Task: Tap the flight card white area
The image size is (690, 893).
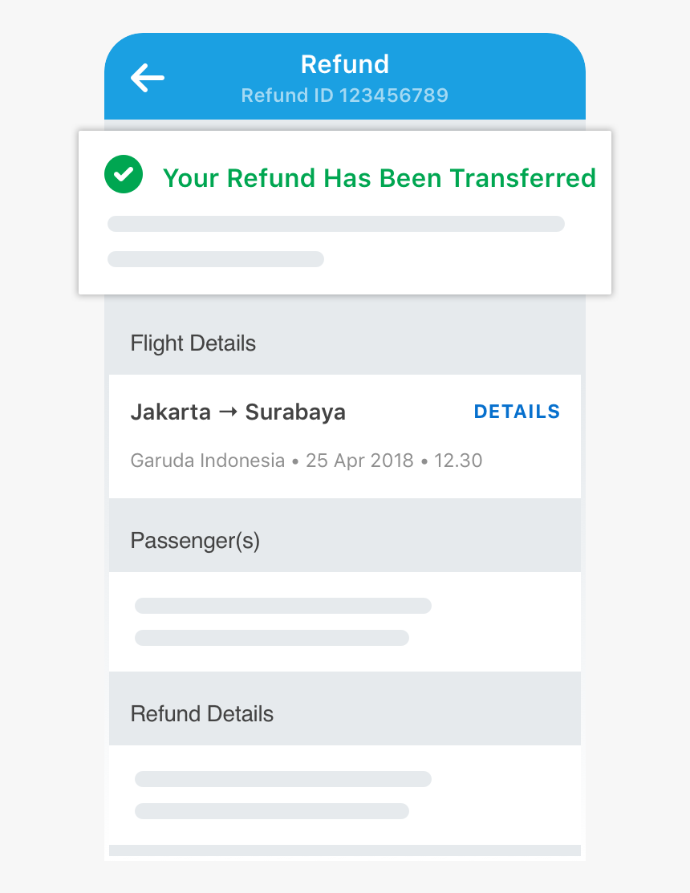Action: 345,436
